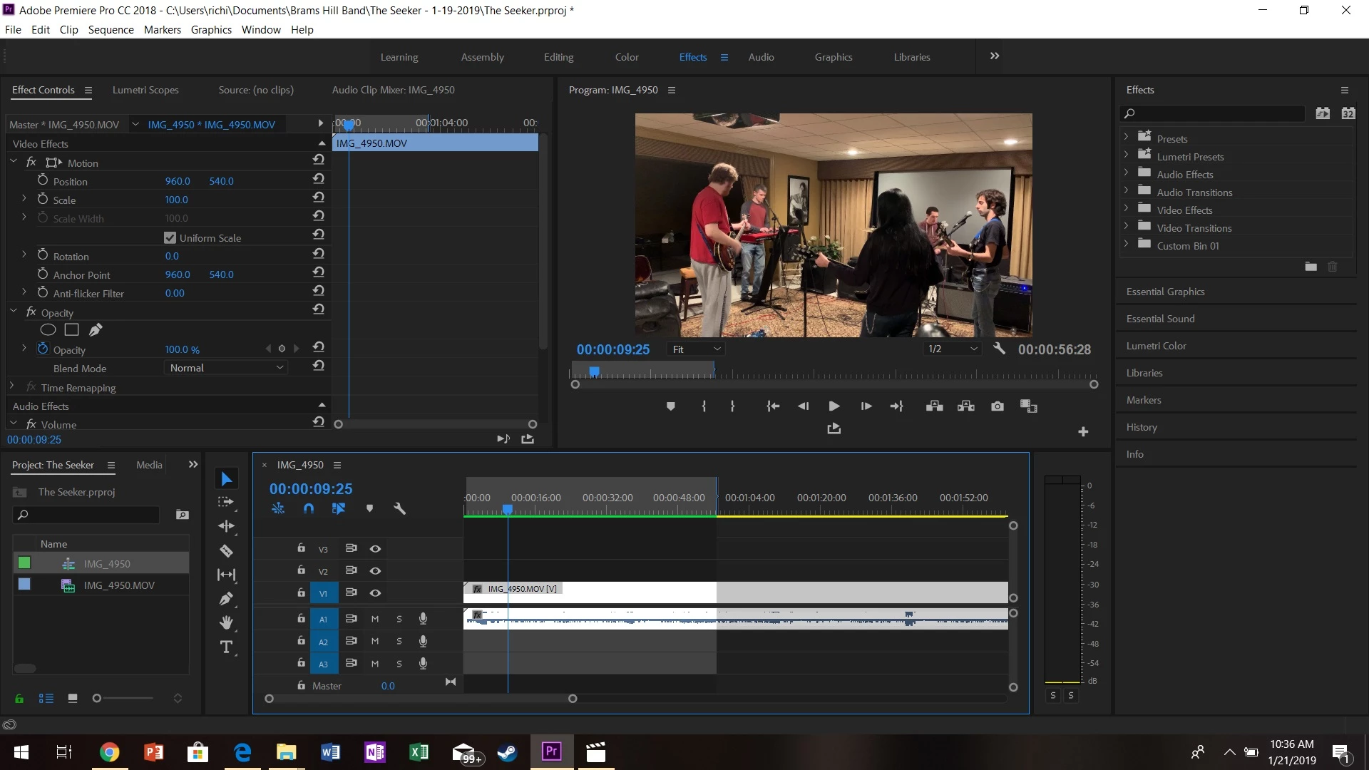Click the Export Frame camera icon
Screen dimensions: 1369x770
pos(998,406)
